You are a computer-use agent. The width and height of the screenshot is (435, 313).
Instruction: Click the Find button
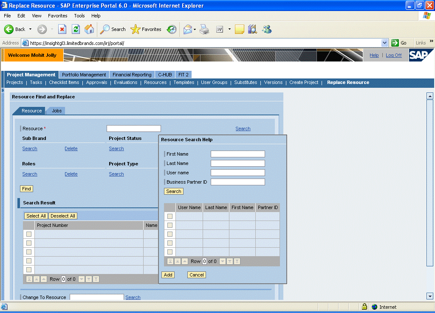(27, 189)
